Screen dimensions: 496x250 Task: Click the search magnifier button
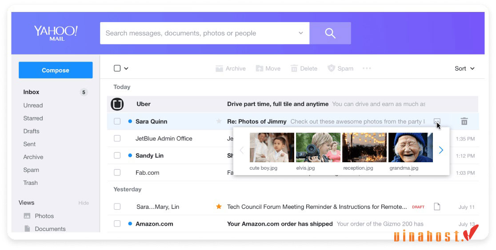[330, 33]
